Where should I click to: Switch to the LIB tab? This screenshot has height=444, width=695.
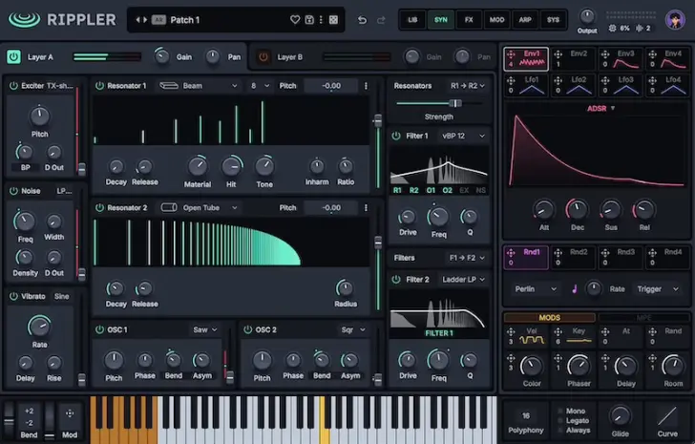point(412,19)
